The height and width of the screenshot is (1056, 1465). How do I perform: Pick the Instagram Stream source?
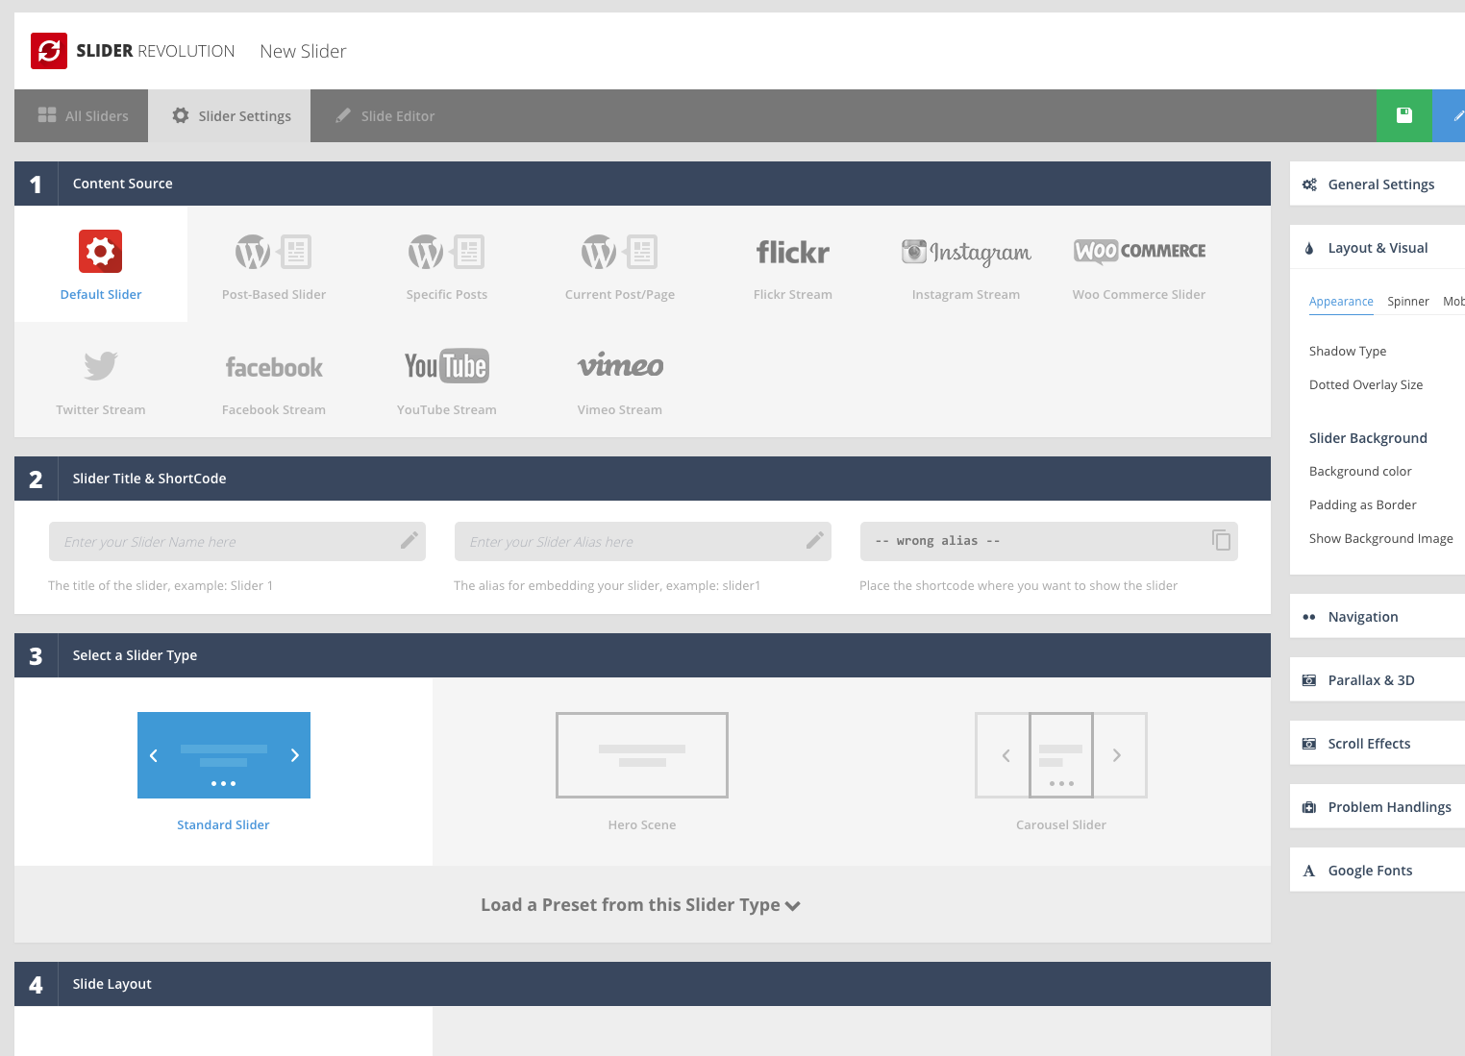pos(966,264)
